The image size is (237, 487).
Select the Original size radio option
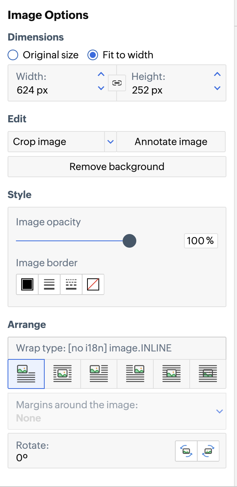13,55
